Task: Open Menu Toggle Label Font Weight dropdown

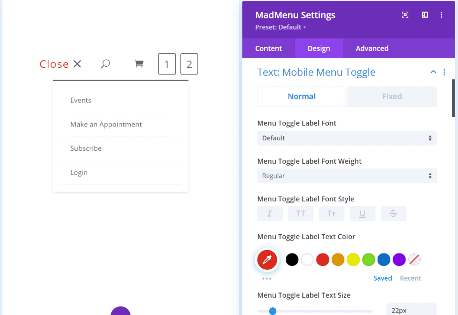Action: click(347, 176)
